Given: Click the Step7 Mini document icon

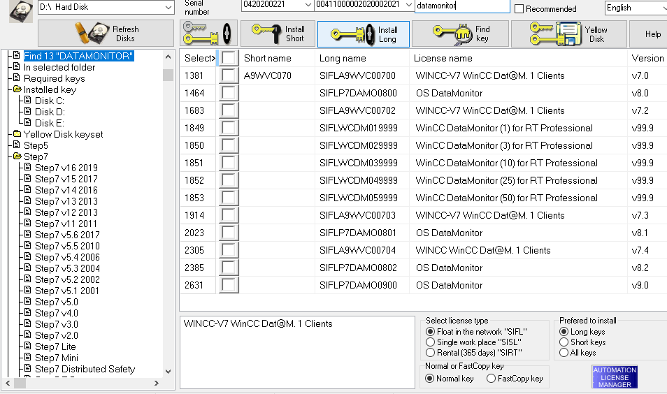Looking at the screenshot, I should tap(28, 357).
